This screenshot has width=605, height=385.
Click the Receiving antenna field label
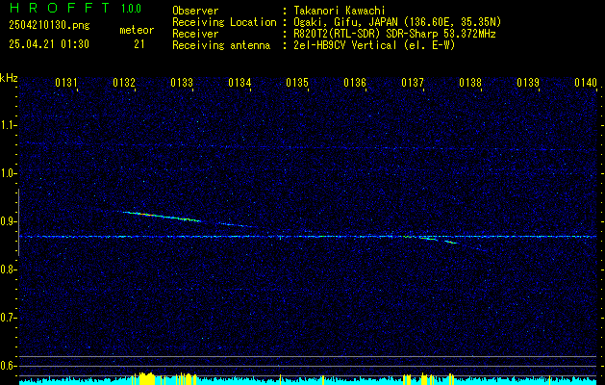pos(221,45)
